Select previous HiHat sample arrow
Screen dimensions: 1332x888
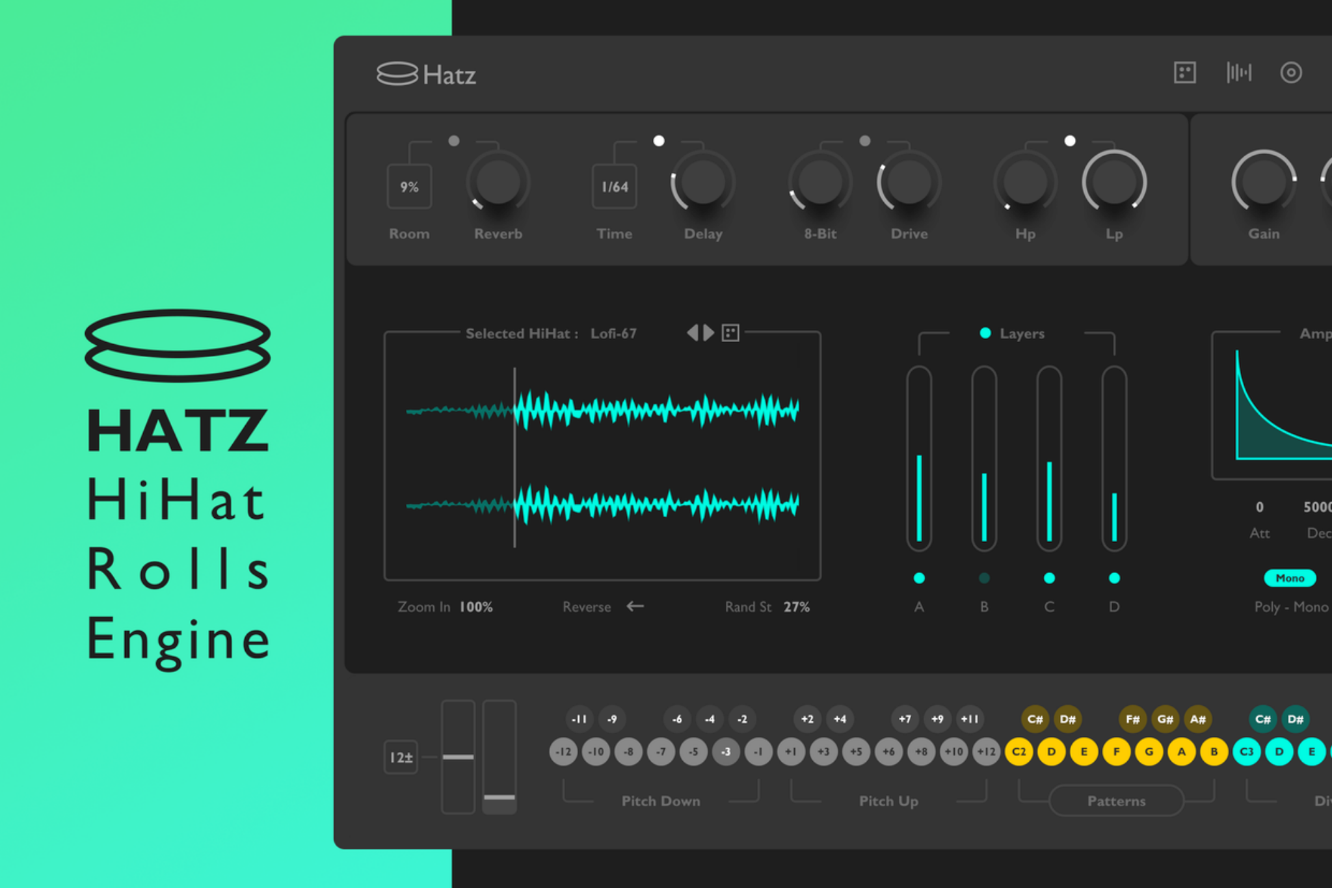692,333
